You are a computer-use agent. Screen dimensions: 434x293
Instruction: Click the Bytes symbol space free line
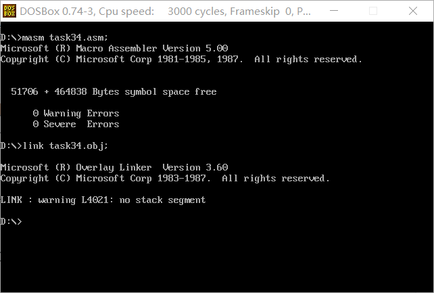coord(114,91)
